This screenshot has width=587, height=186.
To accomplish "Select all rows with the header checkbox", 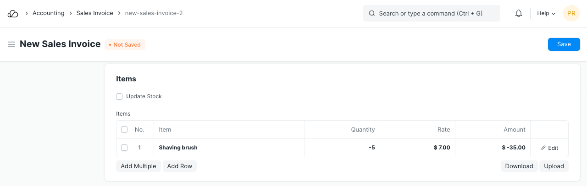I will coord(124,130).
